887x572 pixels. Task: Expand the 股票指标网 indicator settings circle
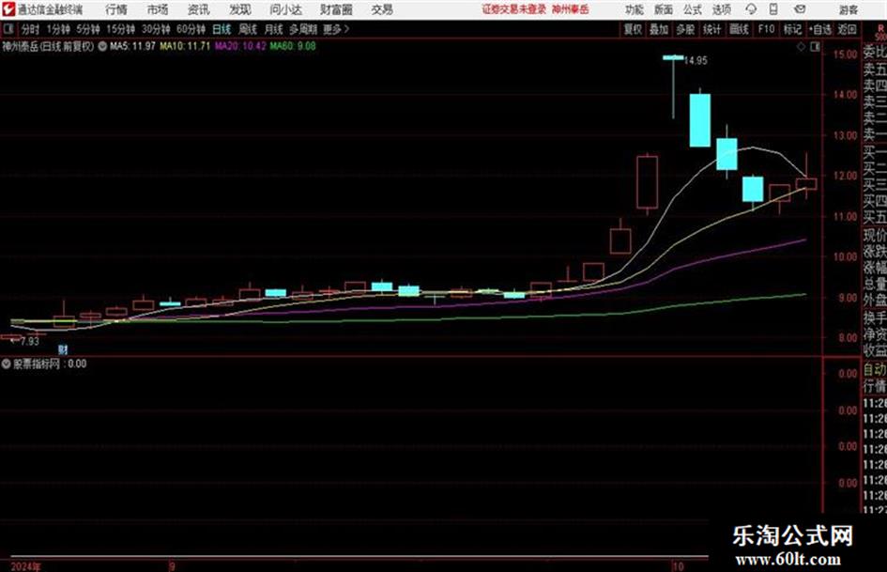(x=7, y=364)
